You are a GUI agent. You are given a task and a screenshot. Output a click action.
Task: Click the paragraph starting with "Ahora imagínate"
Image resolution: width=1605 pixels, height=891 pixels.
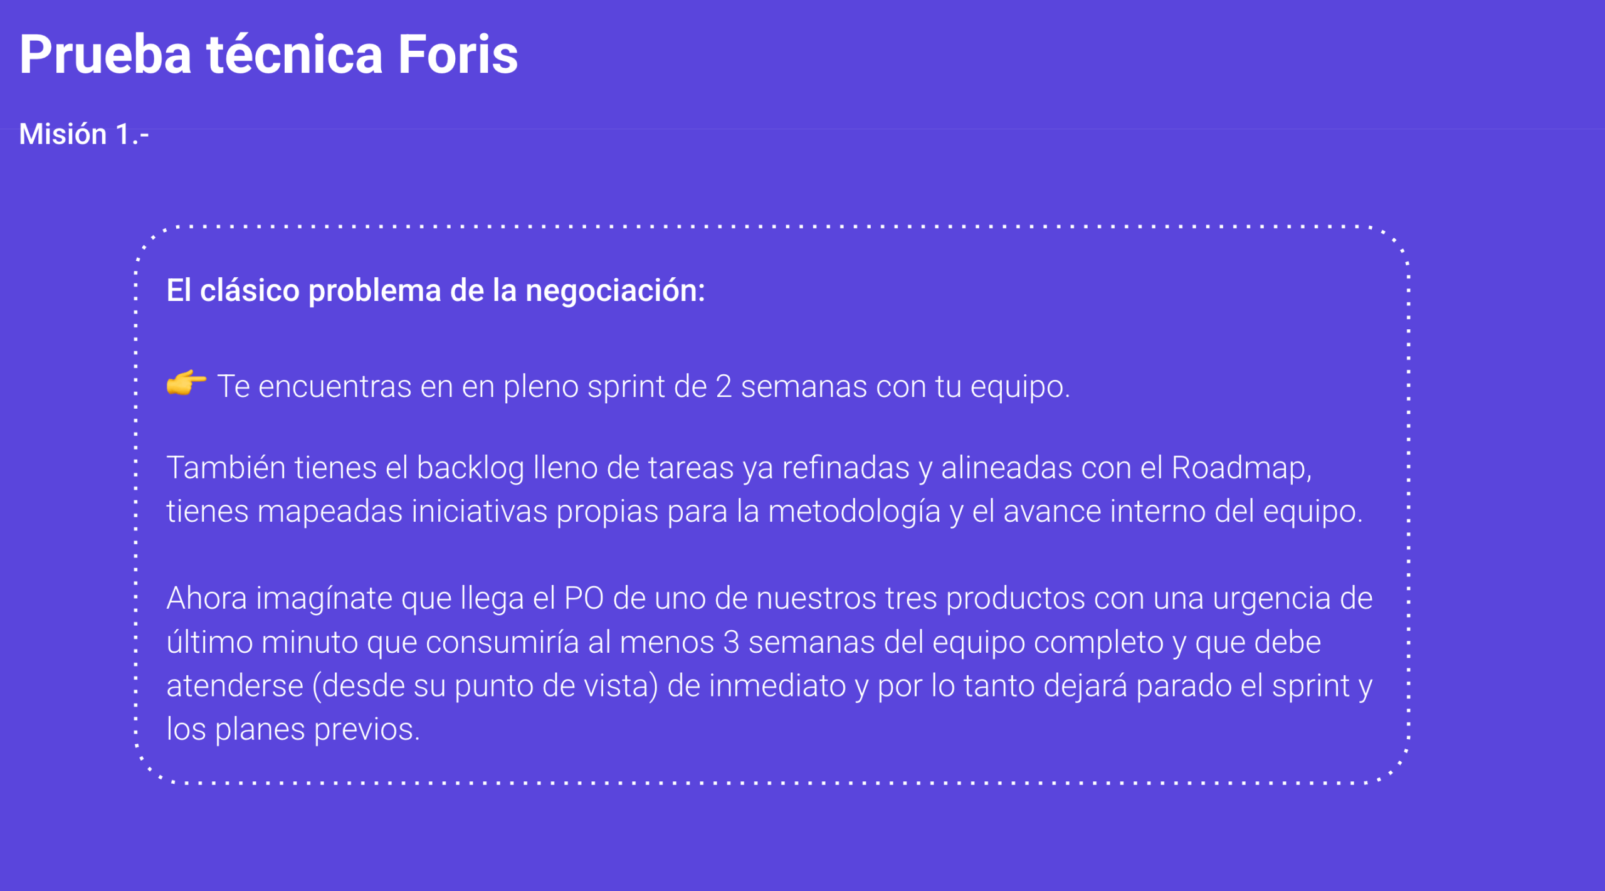click(769, 663)
